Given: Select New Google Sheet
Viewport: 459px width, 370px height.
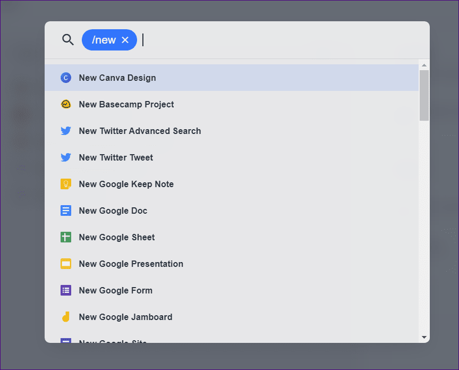Looking at the screenshot, I should click(x=232, y=237).
